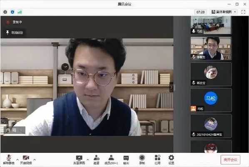This screenshot has width=249, height=167.
Task: Open the settings gear
Action: click(x=171, y=160)
